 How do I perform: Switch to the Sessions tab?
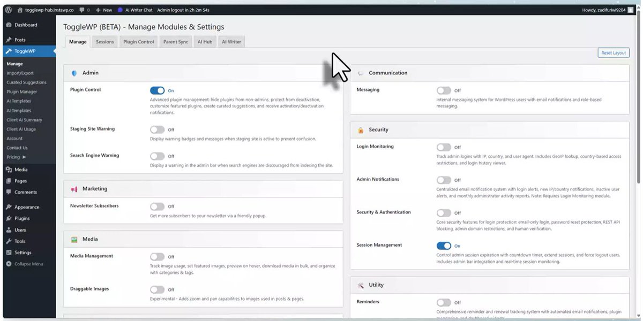point(105,42)
